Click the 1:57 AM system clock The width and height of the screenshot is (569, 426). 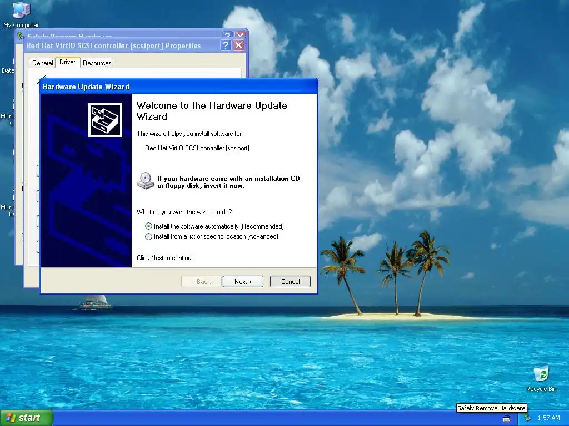[548, 418]
